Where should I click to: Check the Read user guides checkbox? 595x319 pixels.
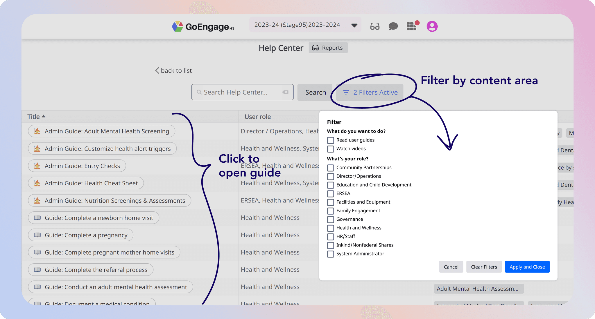pyautogui.click(x=330, y=140)
